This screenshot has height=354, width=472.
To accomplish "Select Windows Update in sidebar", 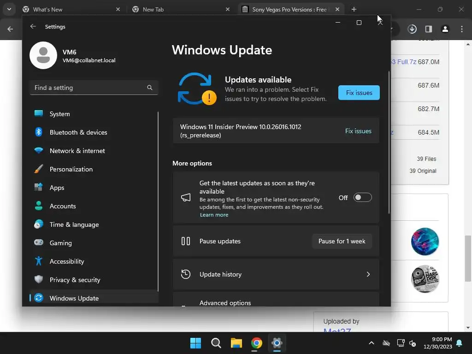I will point(94,298).
